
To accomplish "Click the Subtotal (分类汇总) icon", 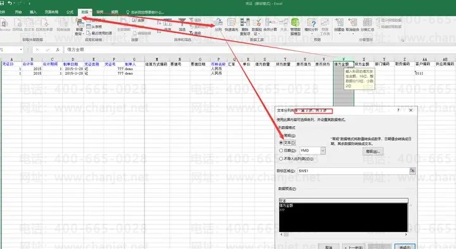I will tap(367, 22).
